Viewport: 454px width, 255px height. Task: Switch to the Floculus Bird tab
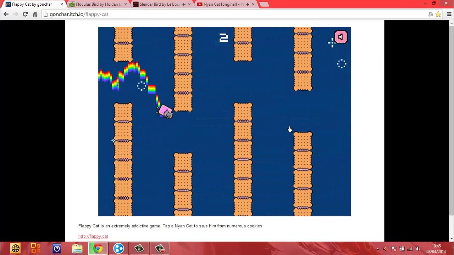98,4
